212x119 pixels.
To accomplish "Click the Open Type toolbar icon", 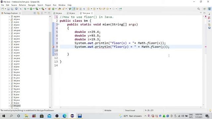I will tap(60, 9).
